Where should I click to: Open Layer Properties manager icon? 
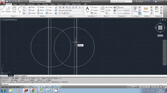point(60,7)
